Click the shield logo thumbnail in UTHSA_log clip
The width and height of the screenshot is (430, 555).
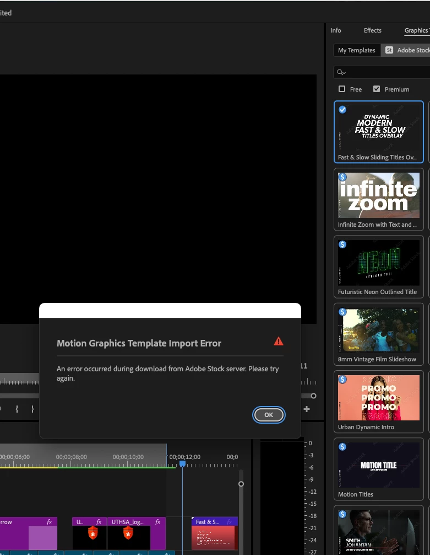[x=128, y=533]
